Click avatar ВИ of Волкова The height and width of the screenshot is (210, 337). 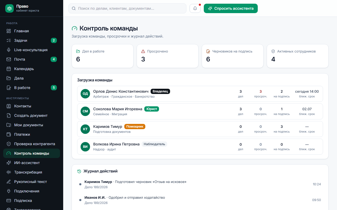coord(85,146)
